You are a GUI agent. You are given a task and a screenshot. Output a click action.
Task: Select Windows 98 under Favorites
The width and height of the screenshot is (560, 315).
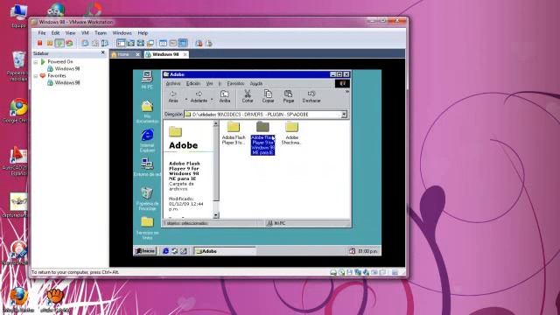[66, 82]
